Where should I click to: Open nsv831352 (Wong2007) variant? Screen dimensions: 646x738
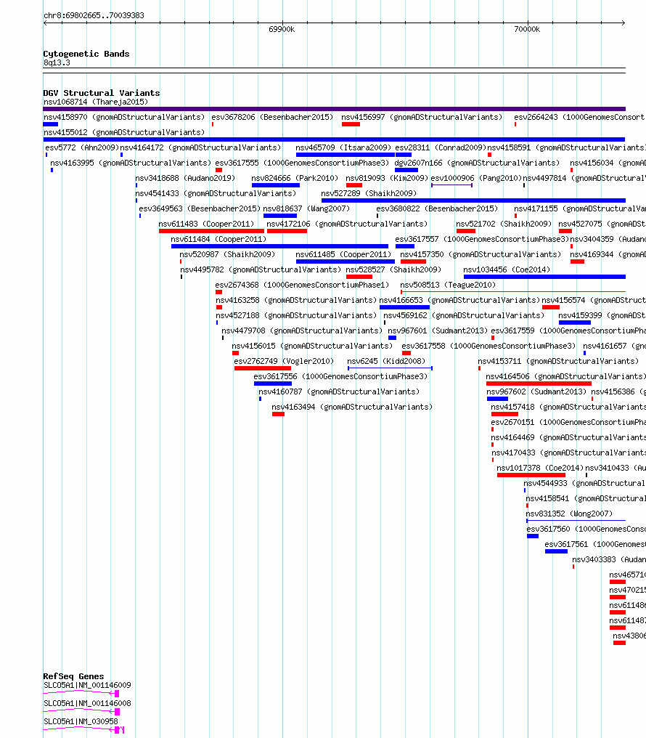569,514
